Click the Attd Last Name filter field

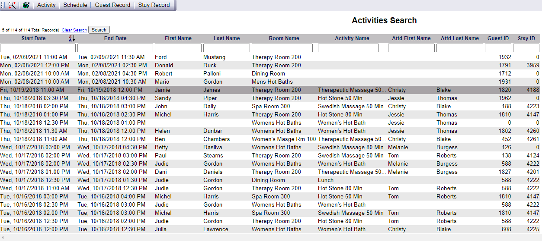460,48
